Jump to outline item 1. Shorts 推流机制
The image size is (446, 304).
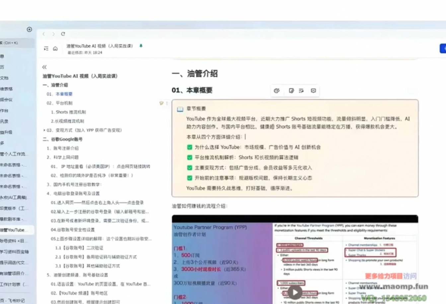tap(68, 112)
